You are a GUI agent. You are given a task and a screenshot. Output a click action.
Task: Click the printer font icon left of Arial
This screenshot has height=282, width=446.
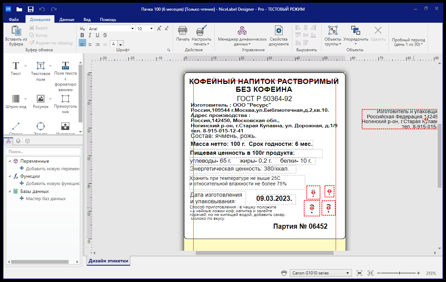point(82,29)
